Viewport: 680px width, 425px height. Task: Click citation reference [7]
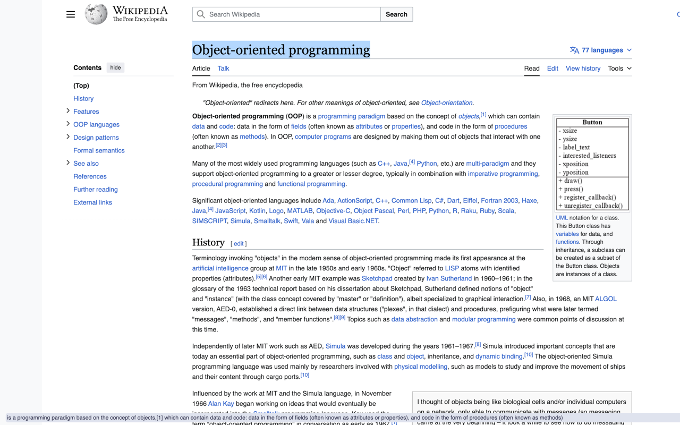[528, 297]
